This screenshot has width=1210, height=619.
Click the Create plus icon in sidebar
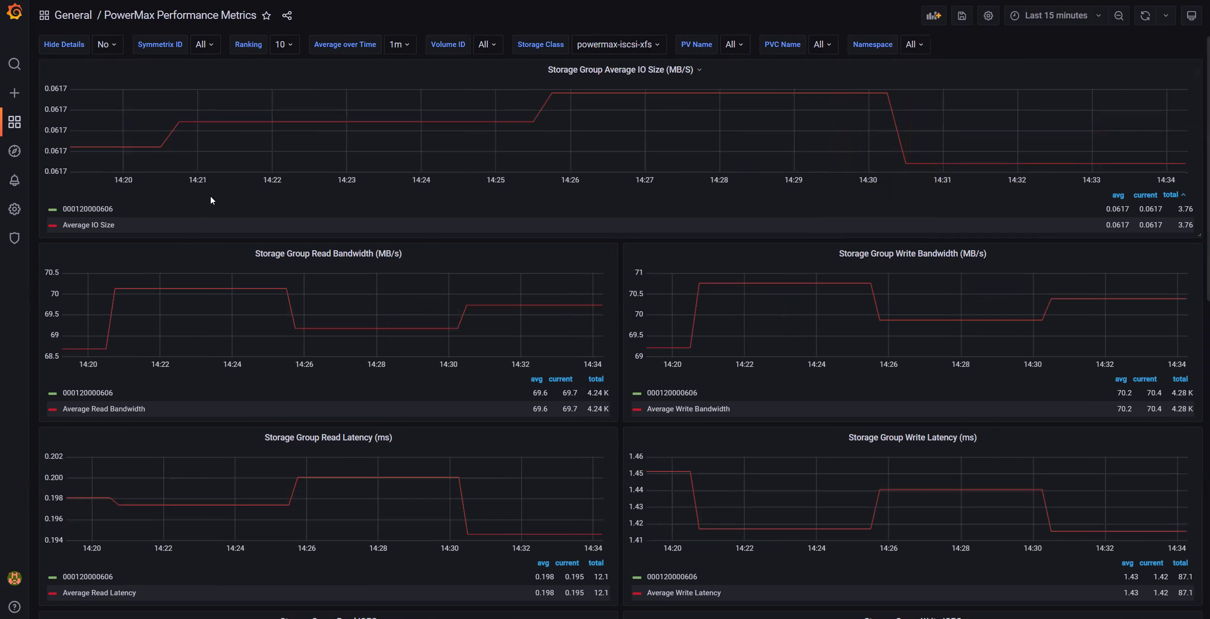(15, 93)
